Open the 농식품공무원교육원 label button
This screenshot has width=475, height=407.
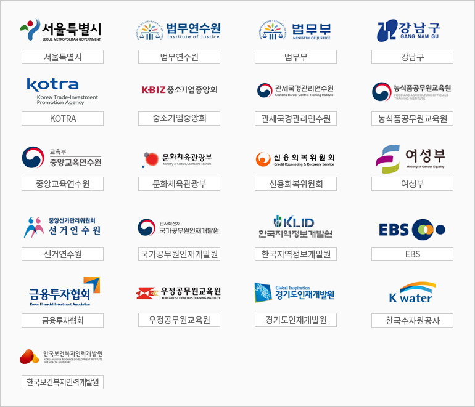point(412,119)
